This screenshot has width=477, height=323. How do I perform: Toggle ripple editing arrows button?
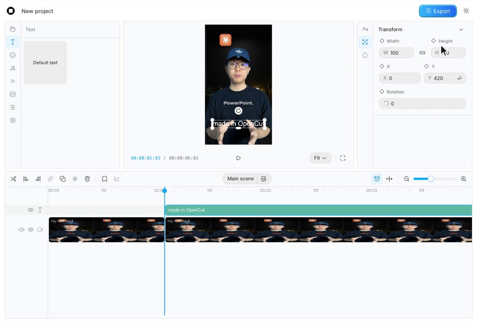(x=389, y=179)
